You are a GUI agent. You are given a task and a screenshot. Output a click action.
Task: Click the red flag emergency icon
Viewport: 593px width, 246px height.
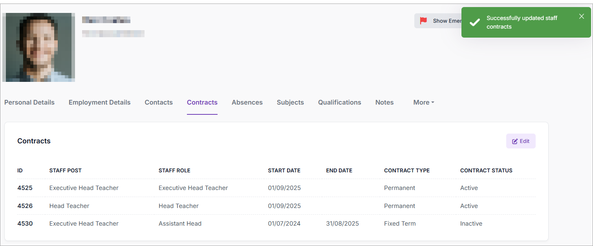click(423, 21)
